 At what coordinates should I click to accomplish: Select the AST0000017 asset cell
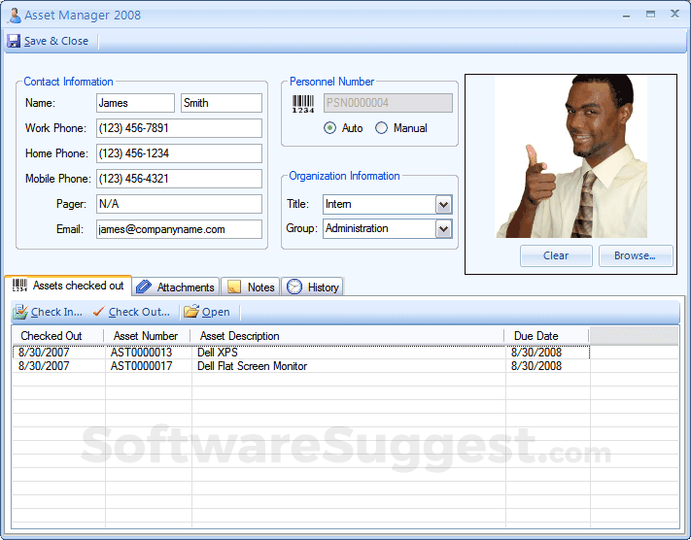[x=149, y=366]
